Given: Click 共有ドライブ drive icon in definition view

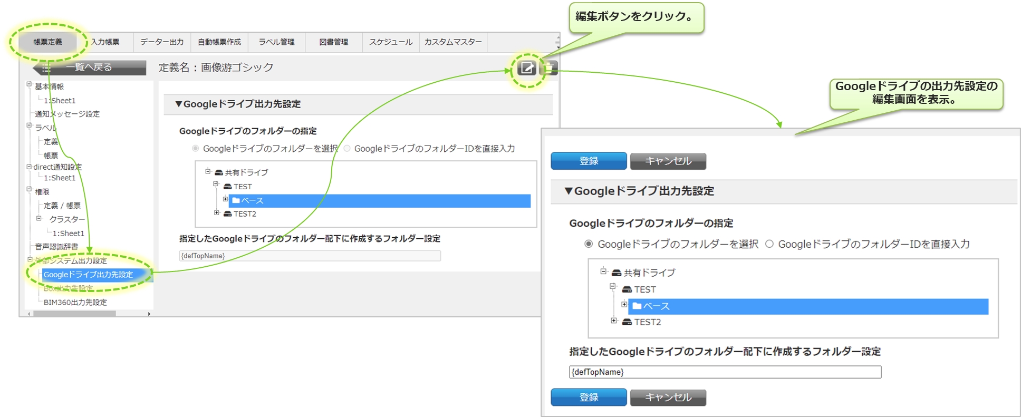Looking at the screenshot, I should click(219, 172).
